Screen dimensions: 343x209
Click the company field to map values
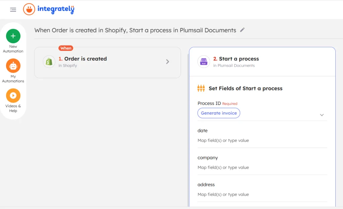point(262,167)
